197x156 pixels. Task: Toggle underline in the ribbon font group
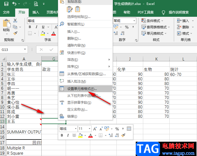(43, 27)
